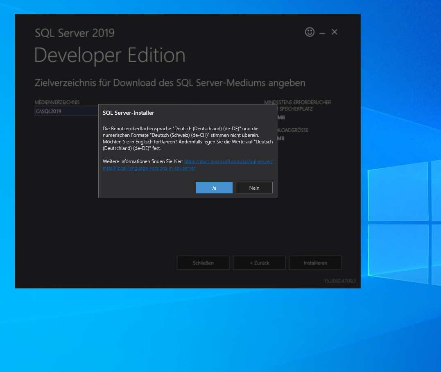Click the SQL Server-Installer dialog title

pyautogui.click(x=129, y=113)
